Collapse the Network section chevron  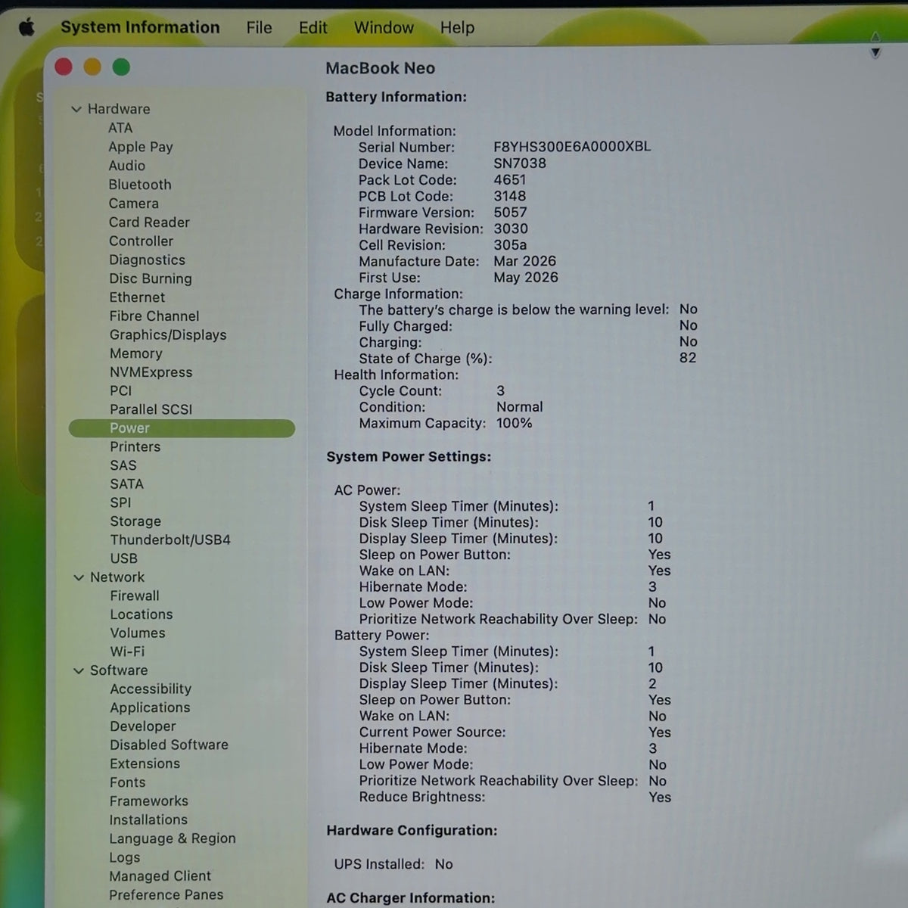pyautogui.click(x=79, y=577)
